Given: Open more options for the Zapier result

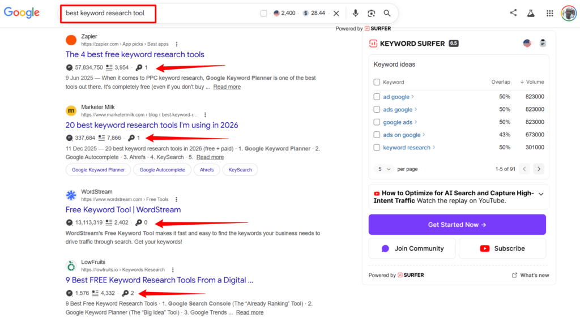Looking at the screenshot, I should click(177, 44).
